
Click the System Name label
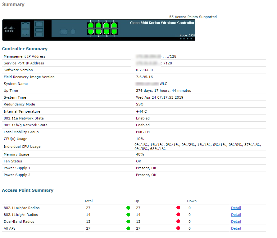(x=16, y=84)
